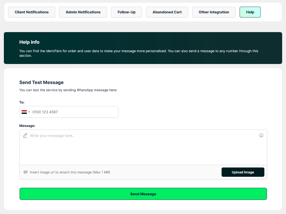286x214 pixels.
Task: Click the pencil icon in message box
Action: click(25, 135)
